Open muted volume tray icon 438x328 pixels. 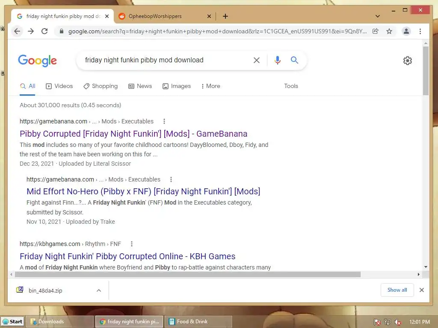[x=398, y=322]
